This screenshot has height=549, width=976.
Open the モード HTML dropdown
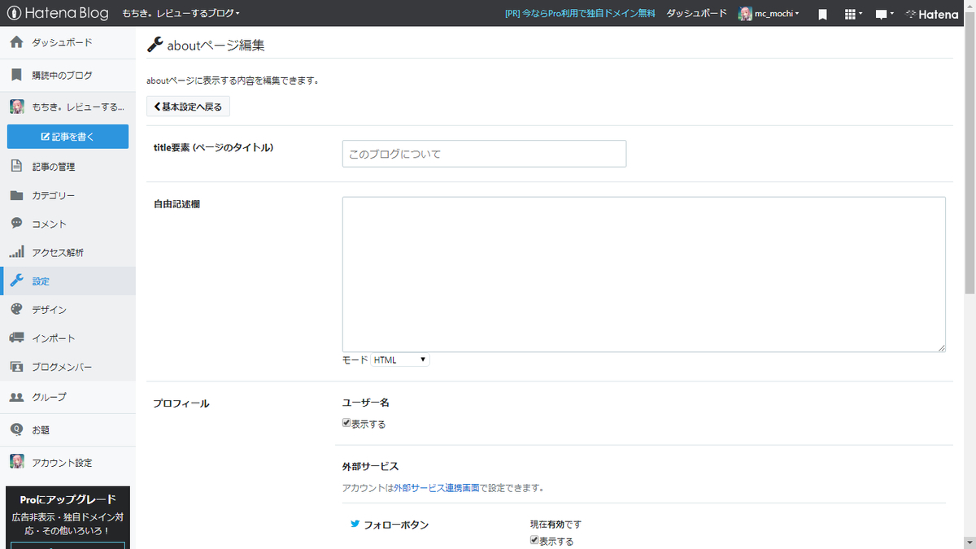pyautogui.click(x=399, y=359)
